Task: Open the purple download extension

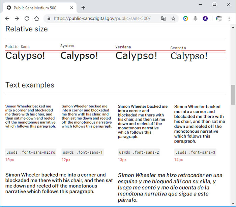Action: click(205, 19)
